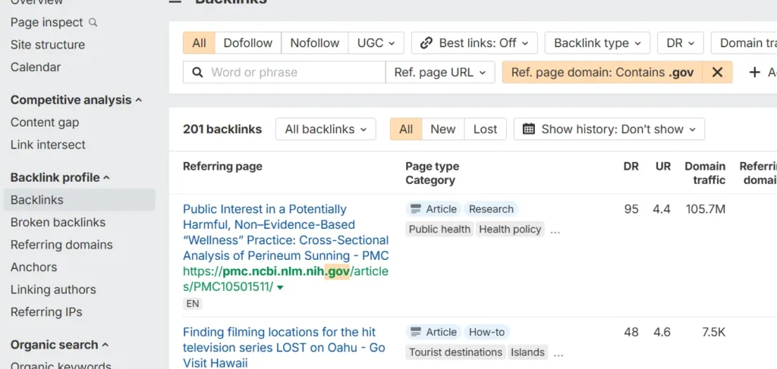Collapse the Competitive analysis section
This screenshot has width=777, height=369.
click(x=76, y=100)
